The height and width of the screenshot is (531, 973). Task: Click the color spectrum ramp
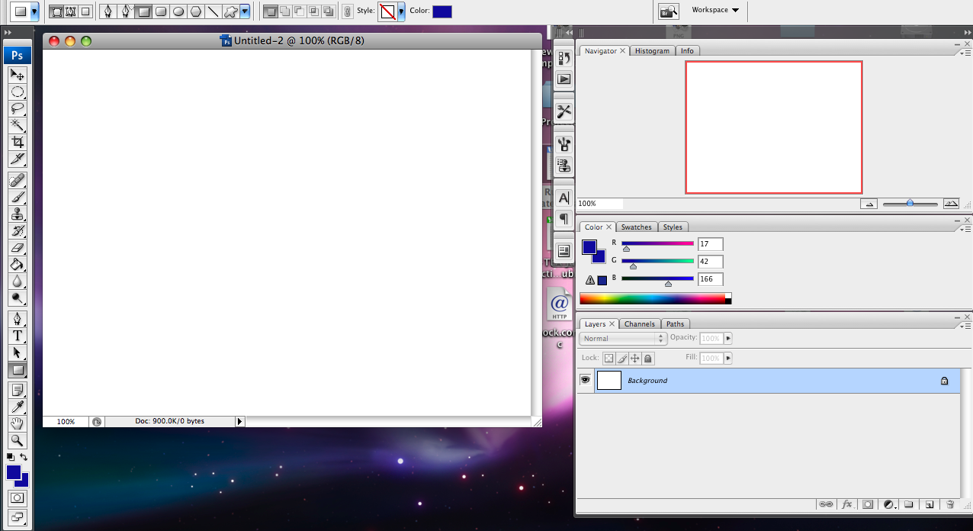pos(655,299)
